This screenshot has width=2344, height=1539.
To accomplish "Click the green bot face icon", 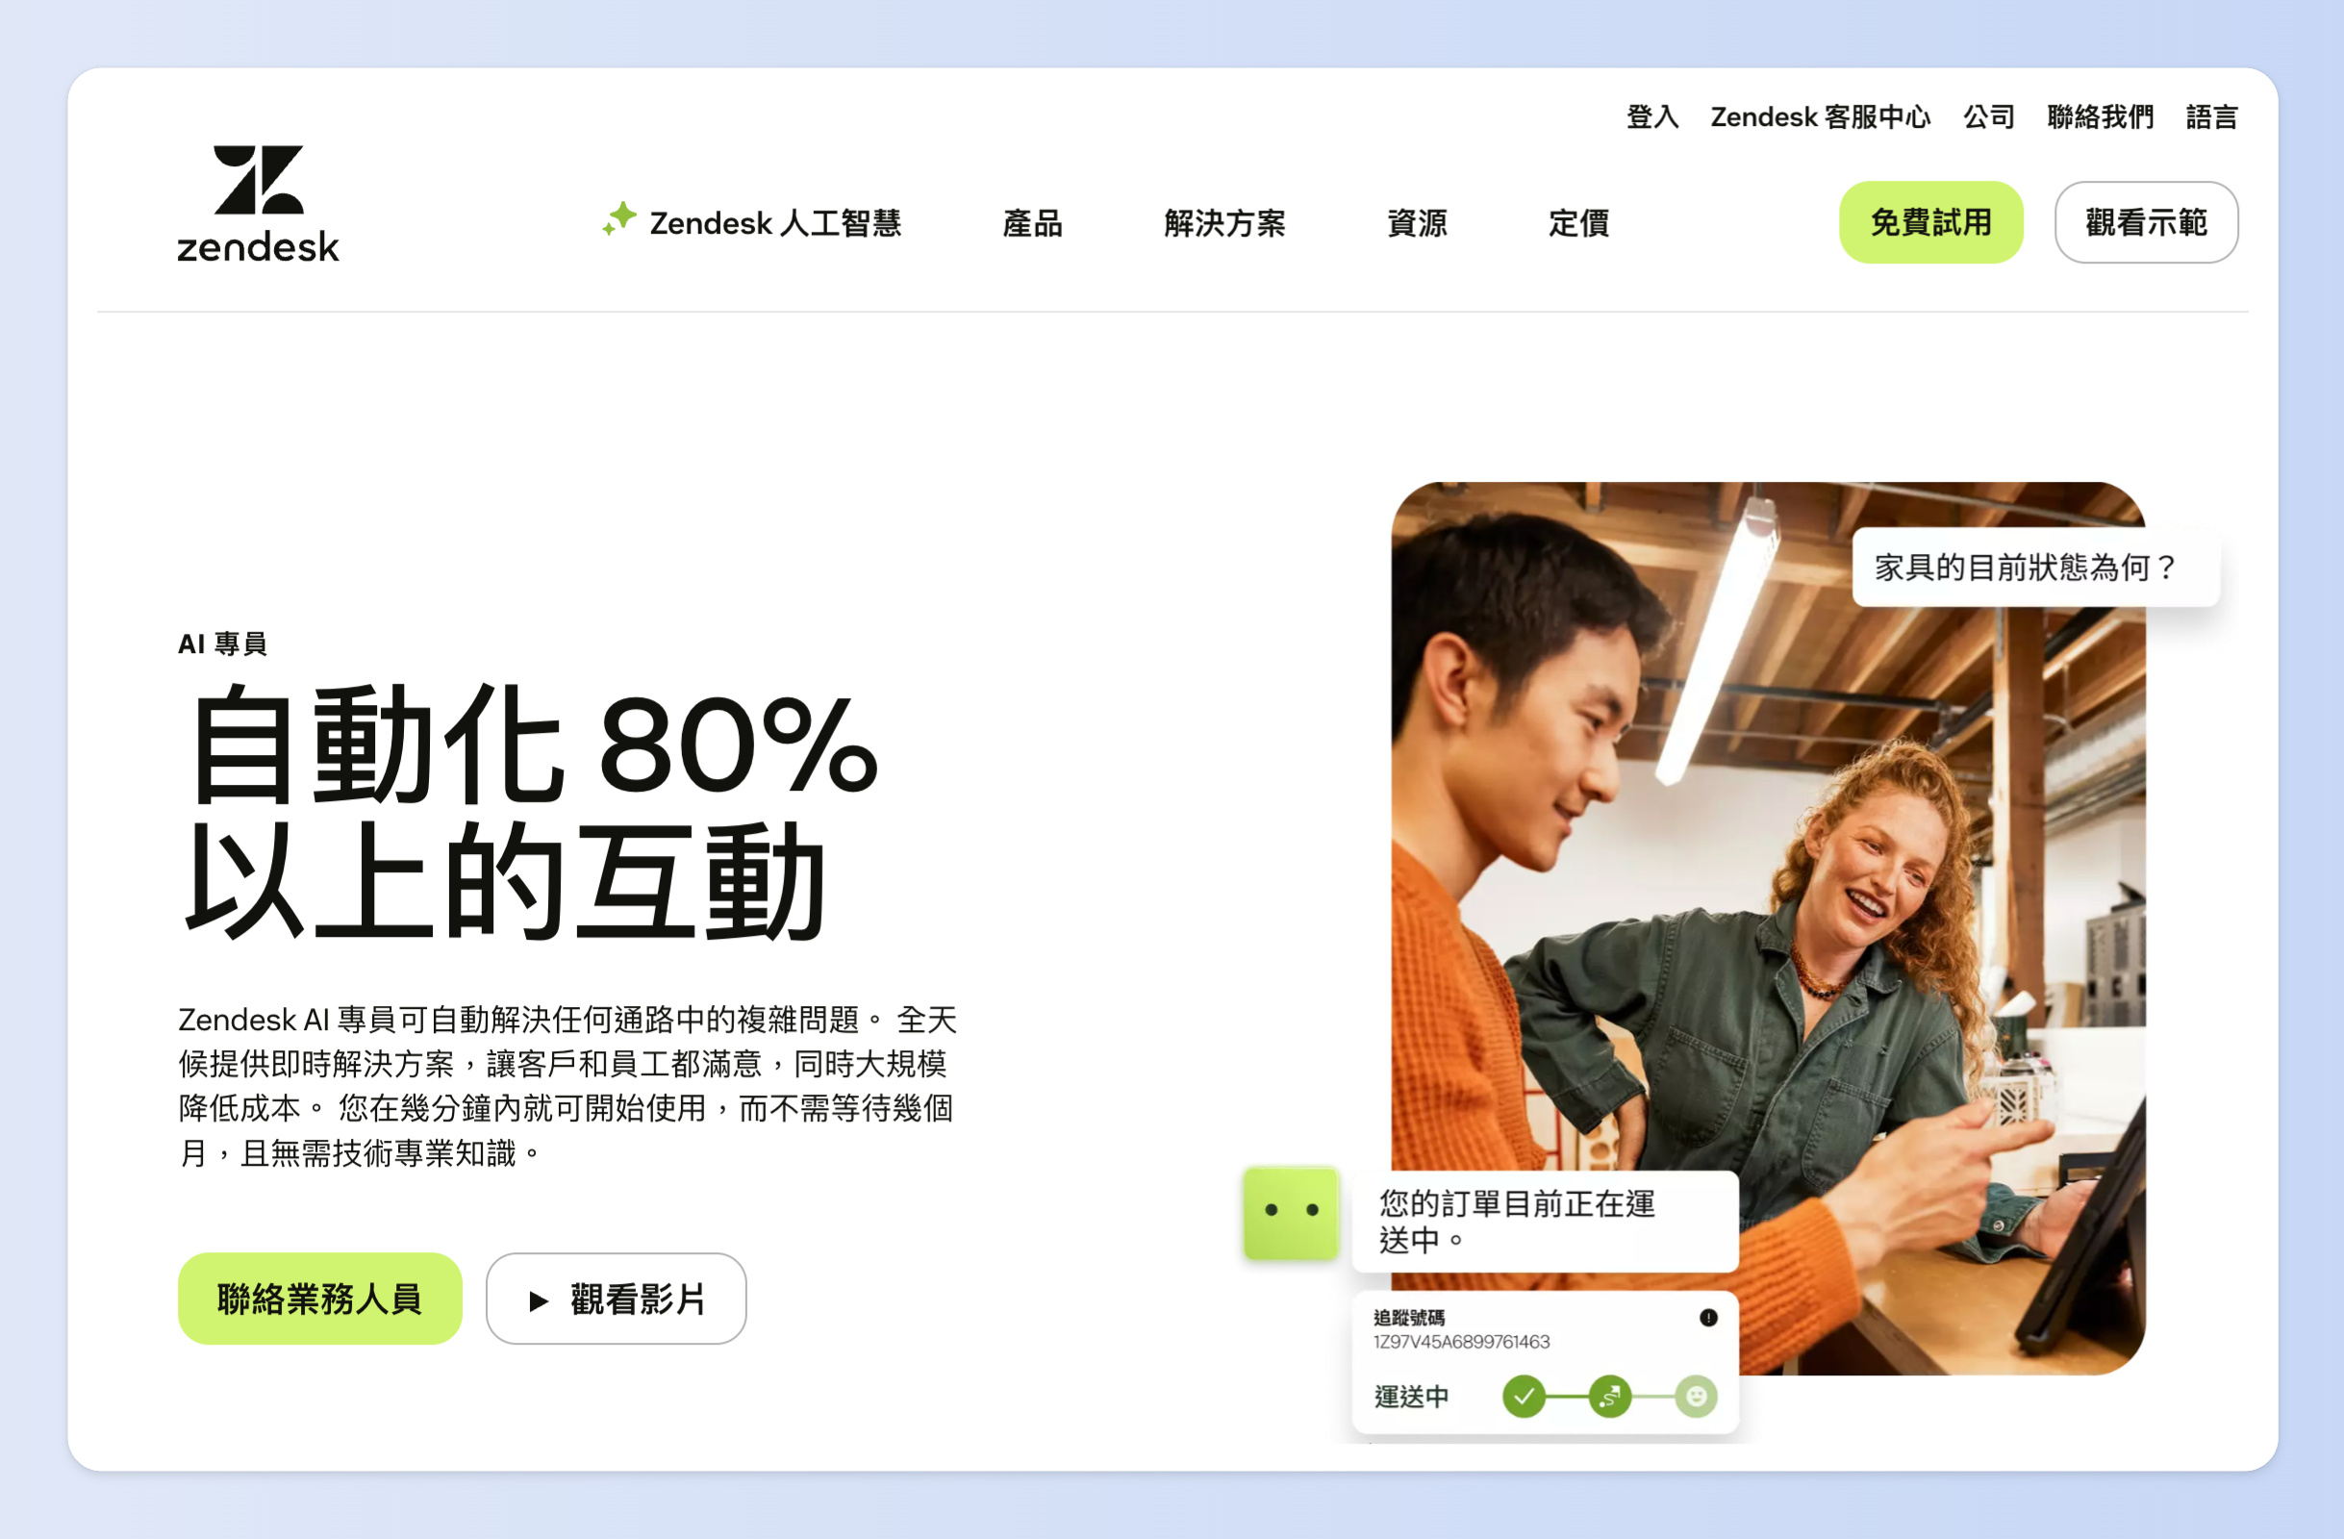I will [1291, 1212].
